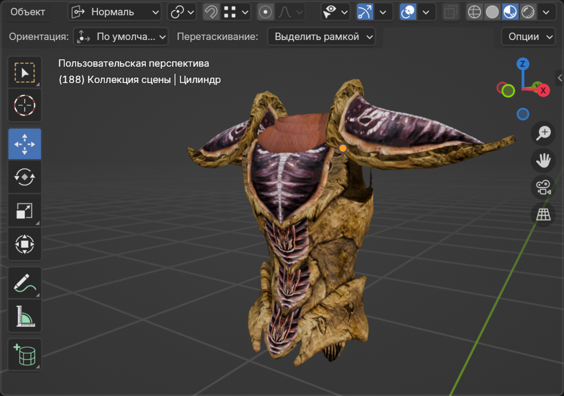
Task: Toggle proportional editing in the header
Action: (265, 12)
